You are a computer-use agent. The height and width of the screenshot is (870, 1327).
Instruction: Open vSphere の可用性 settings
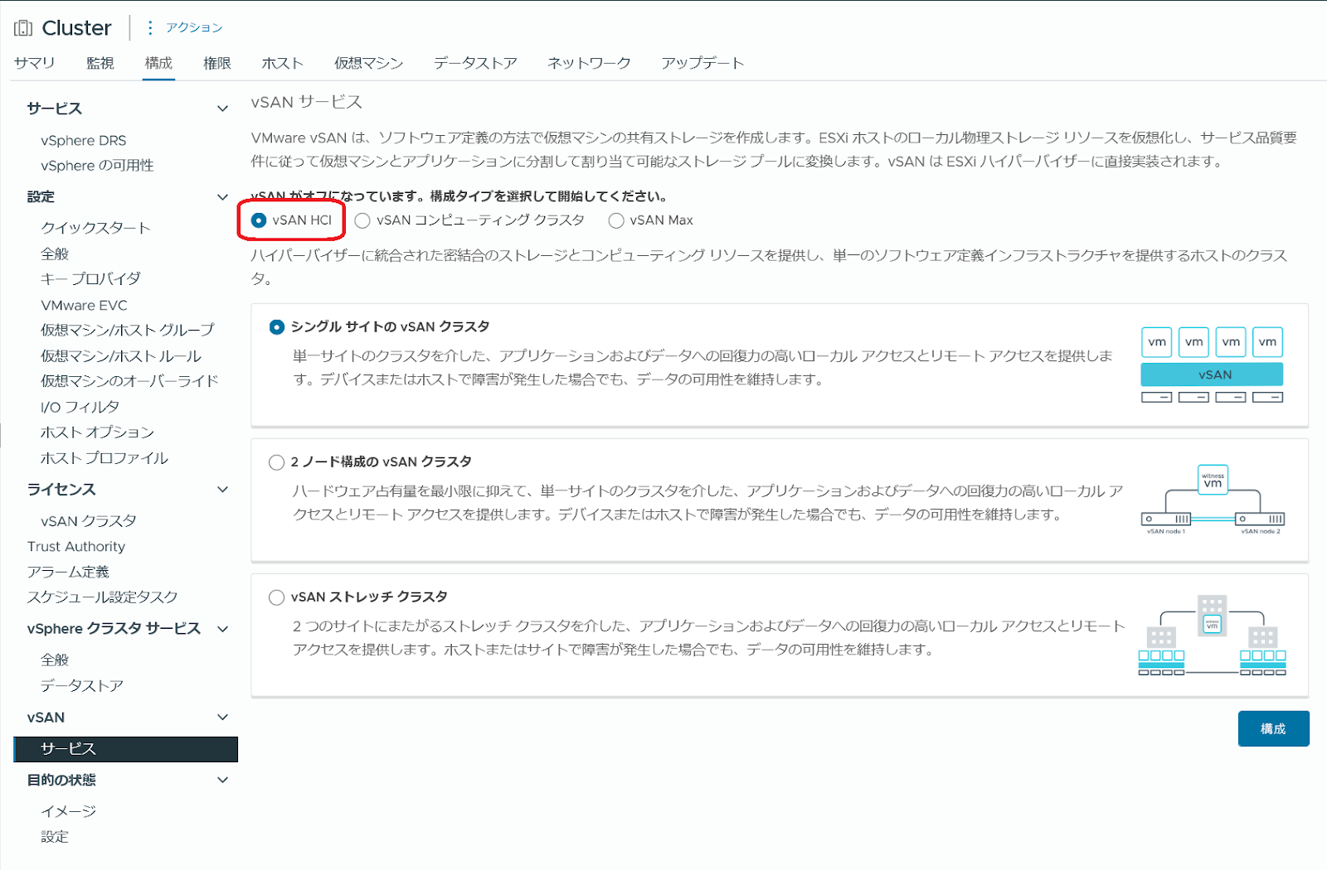pos(97,166)
